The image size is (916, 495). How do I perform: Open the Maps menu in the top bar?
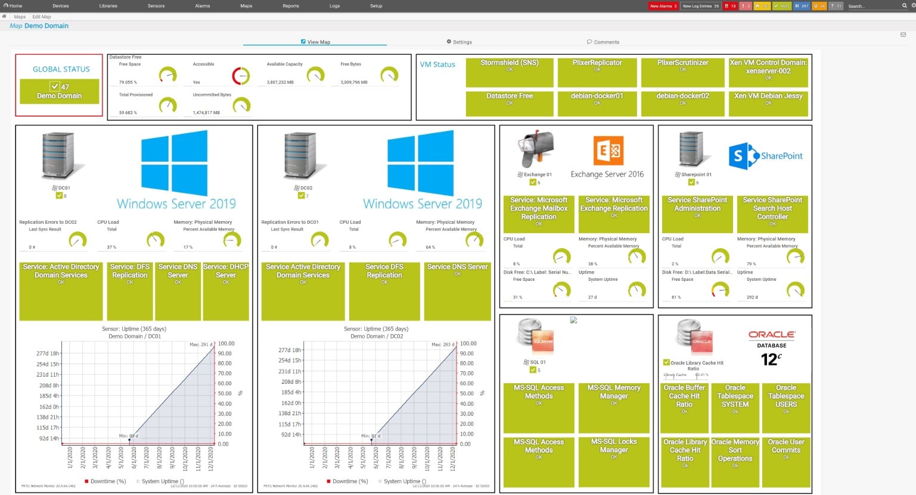point(246,6)
